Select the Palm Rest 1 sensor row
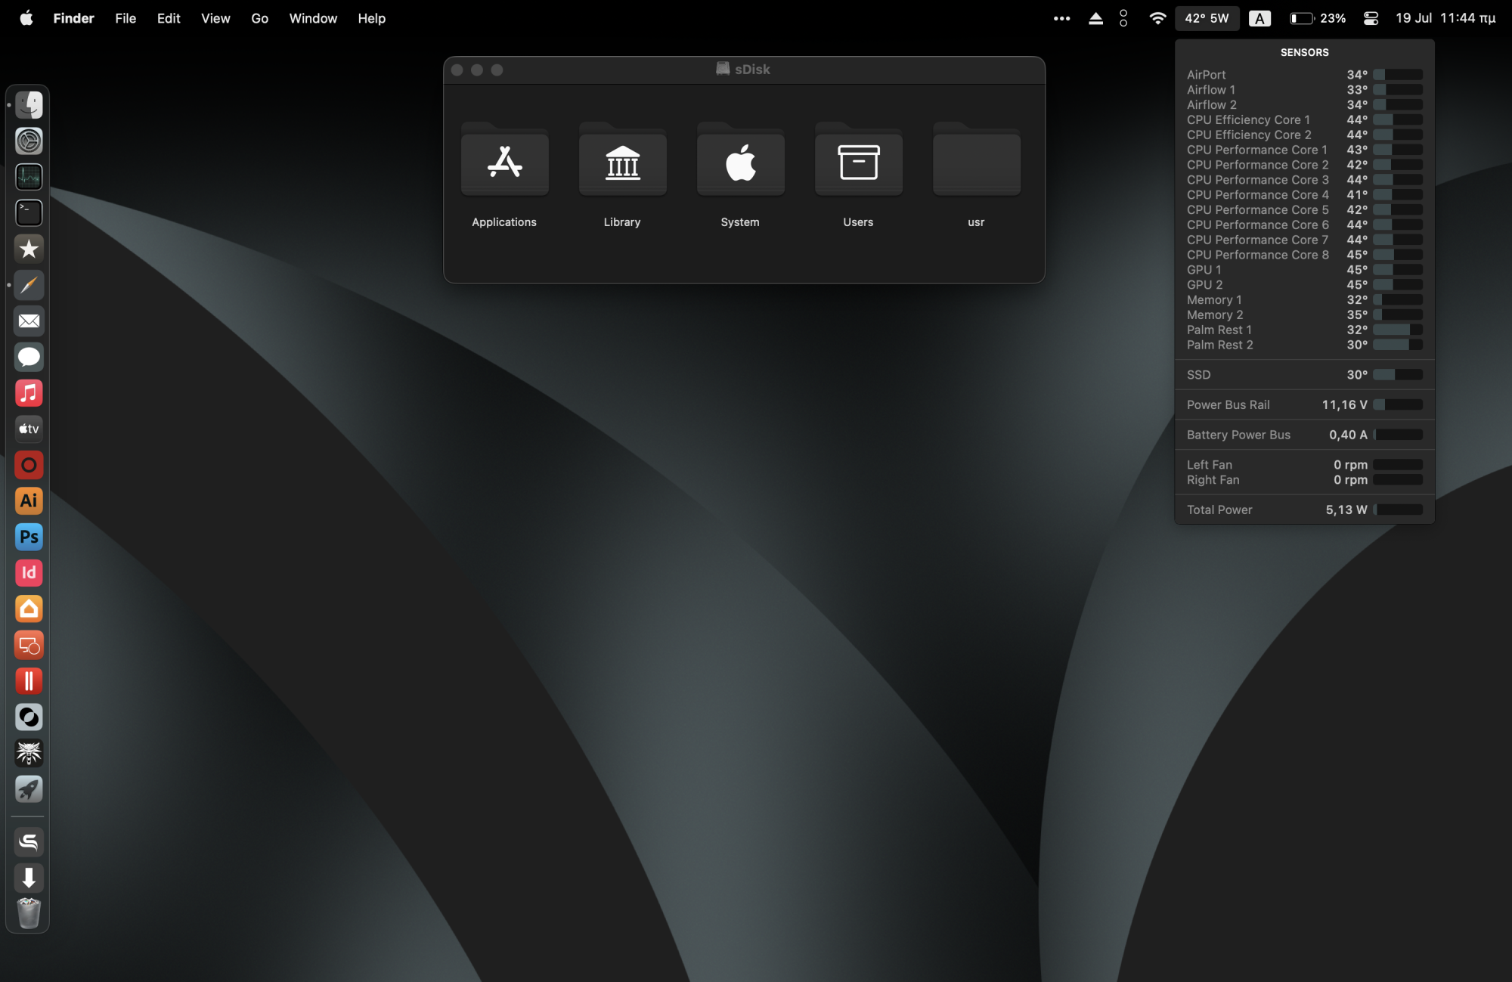 pyautogui.click(x=1304, y=330)
